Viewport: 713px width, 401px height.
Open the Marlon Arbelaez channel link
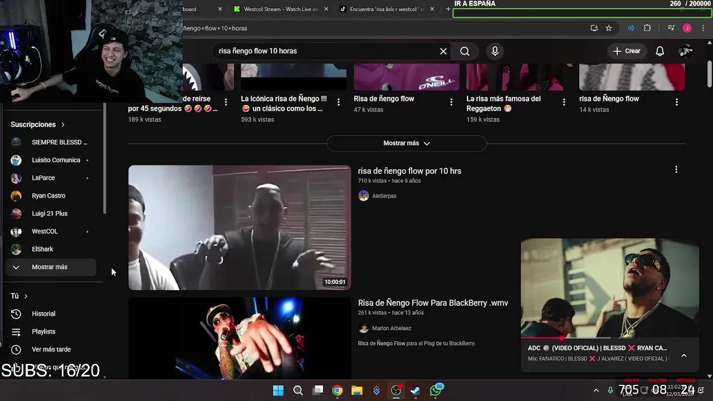pyautogui.click(x=391, y=329)
